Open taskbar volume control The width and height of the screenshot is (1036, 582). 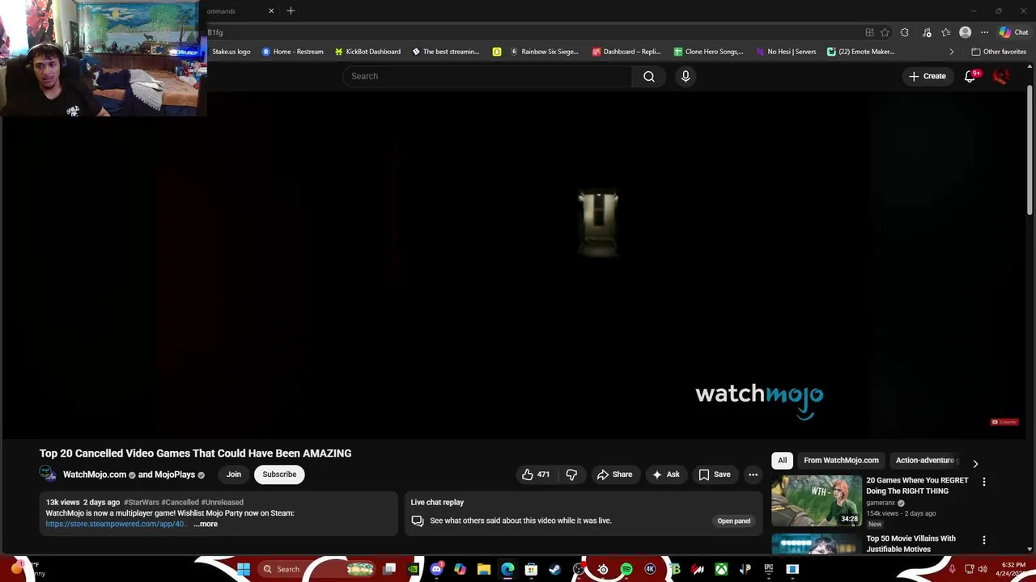pyautogui.click(x=982, y=569)
